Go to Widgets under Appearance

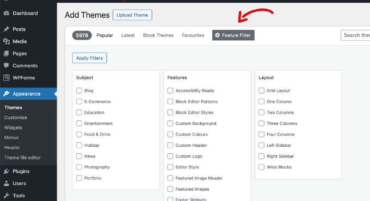13,128
